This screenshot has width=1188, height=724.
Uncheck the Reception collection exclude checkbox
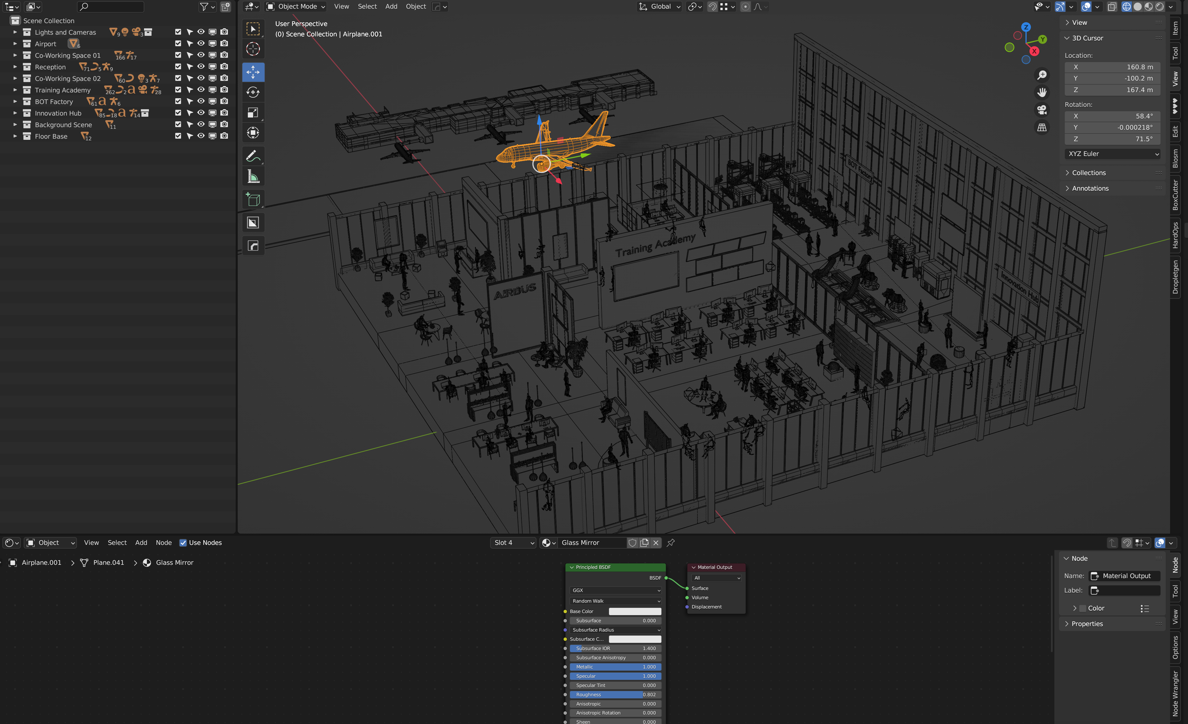[x=178, y=66]
